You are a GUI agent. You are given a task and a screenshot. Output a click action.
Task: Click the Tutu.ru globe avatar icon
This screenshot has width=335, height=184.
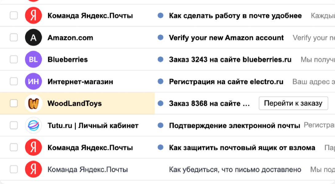coord(33,125)
